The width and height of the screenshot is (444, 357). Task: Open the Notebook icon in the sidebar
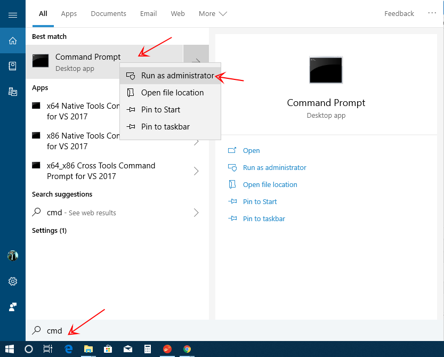click(x=12, y=66)
